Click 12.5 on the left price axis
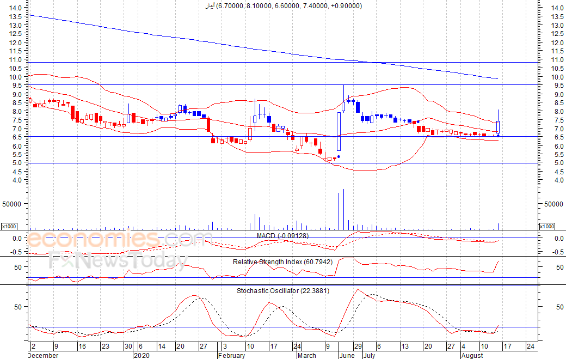This screenshot has height=359, width=566. (x=16, y=34)
